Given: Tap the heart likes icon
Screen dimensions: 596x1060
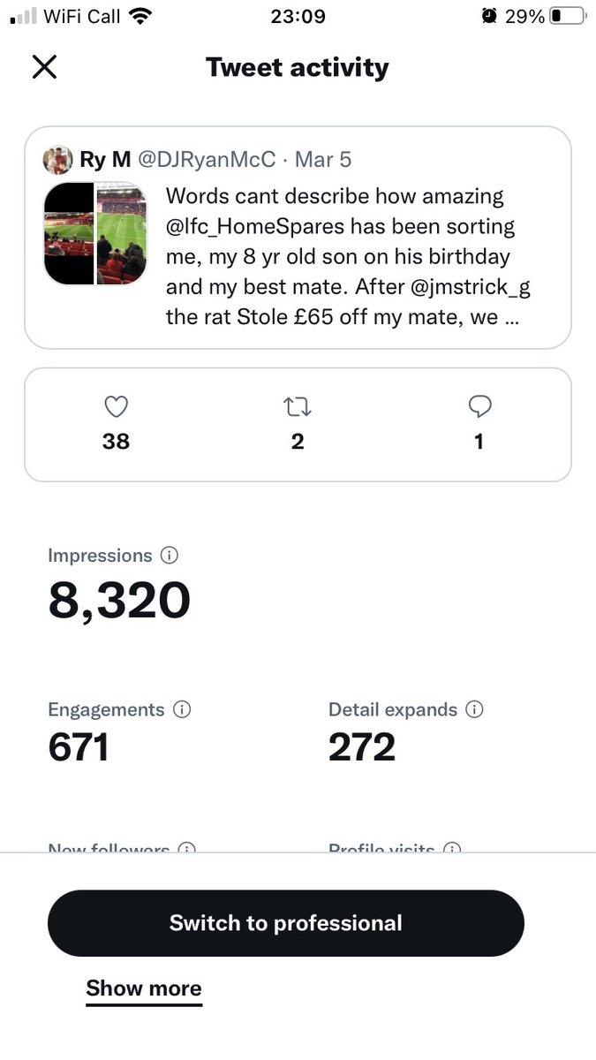Looking at the screenshot, I should point(117,406).
